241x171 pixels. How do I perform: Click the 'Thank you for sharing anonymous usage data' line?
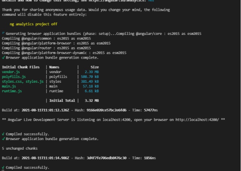(x=86, y=10)
